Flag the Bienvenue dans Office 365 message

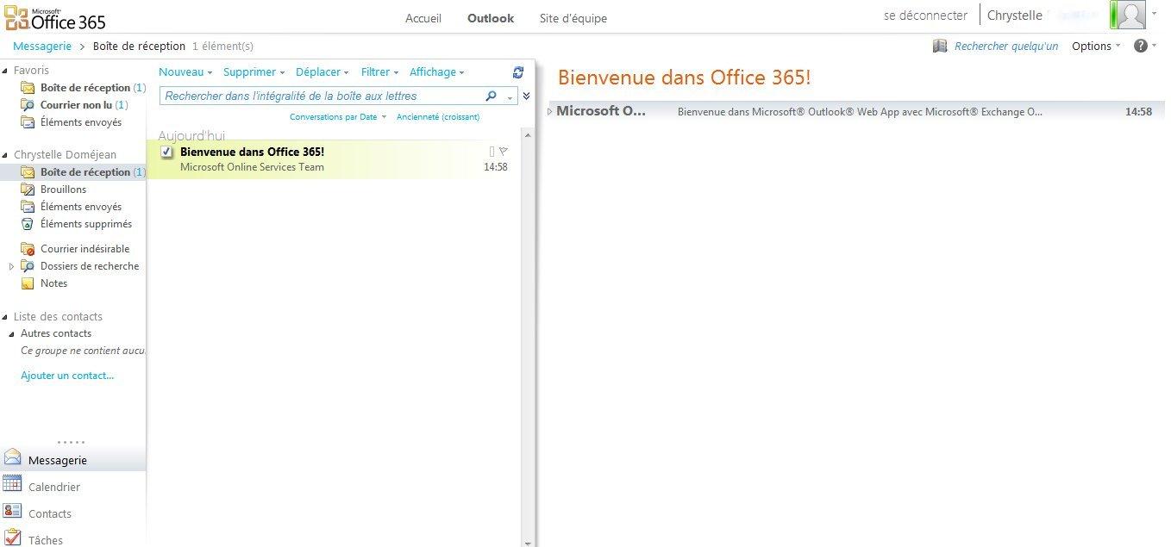pos(504,152)
